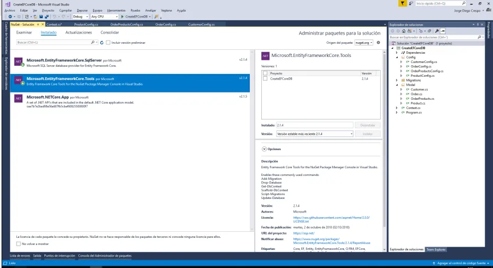Click the Undo arrow icon in the toolbar

tap(54, 16)
